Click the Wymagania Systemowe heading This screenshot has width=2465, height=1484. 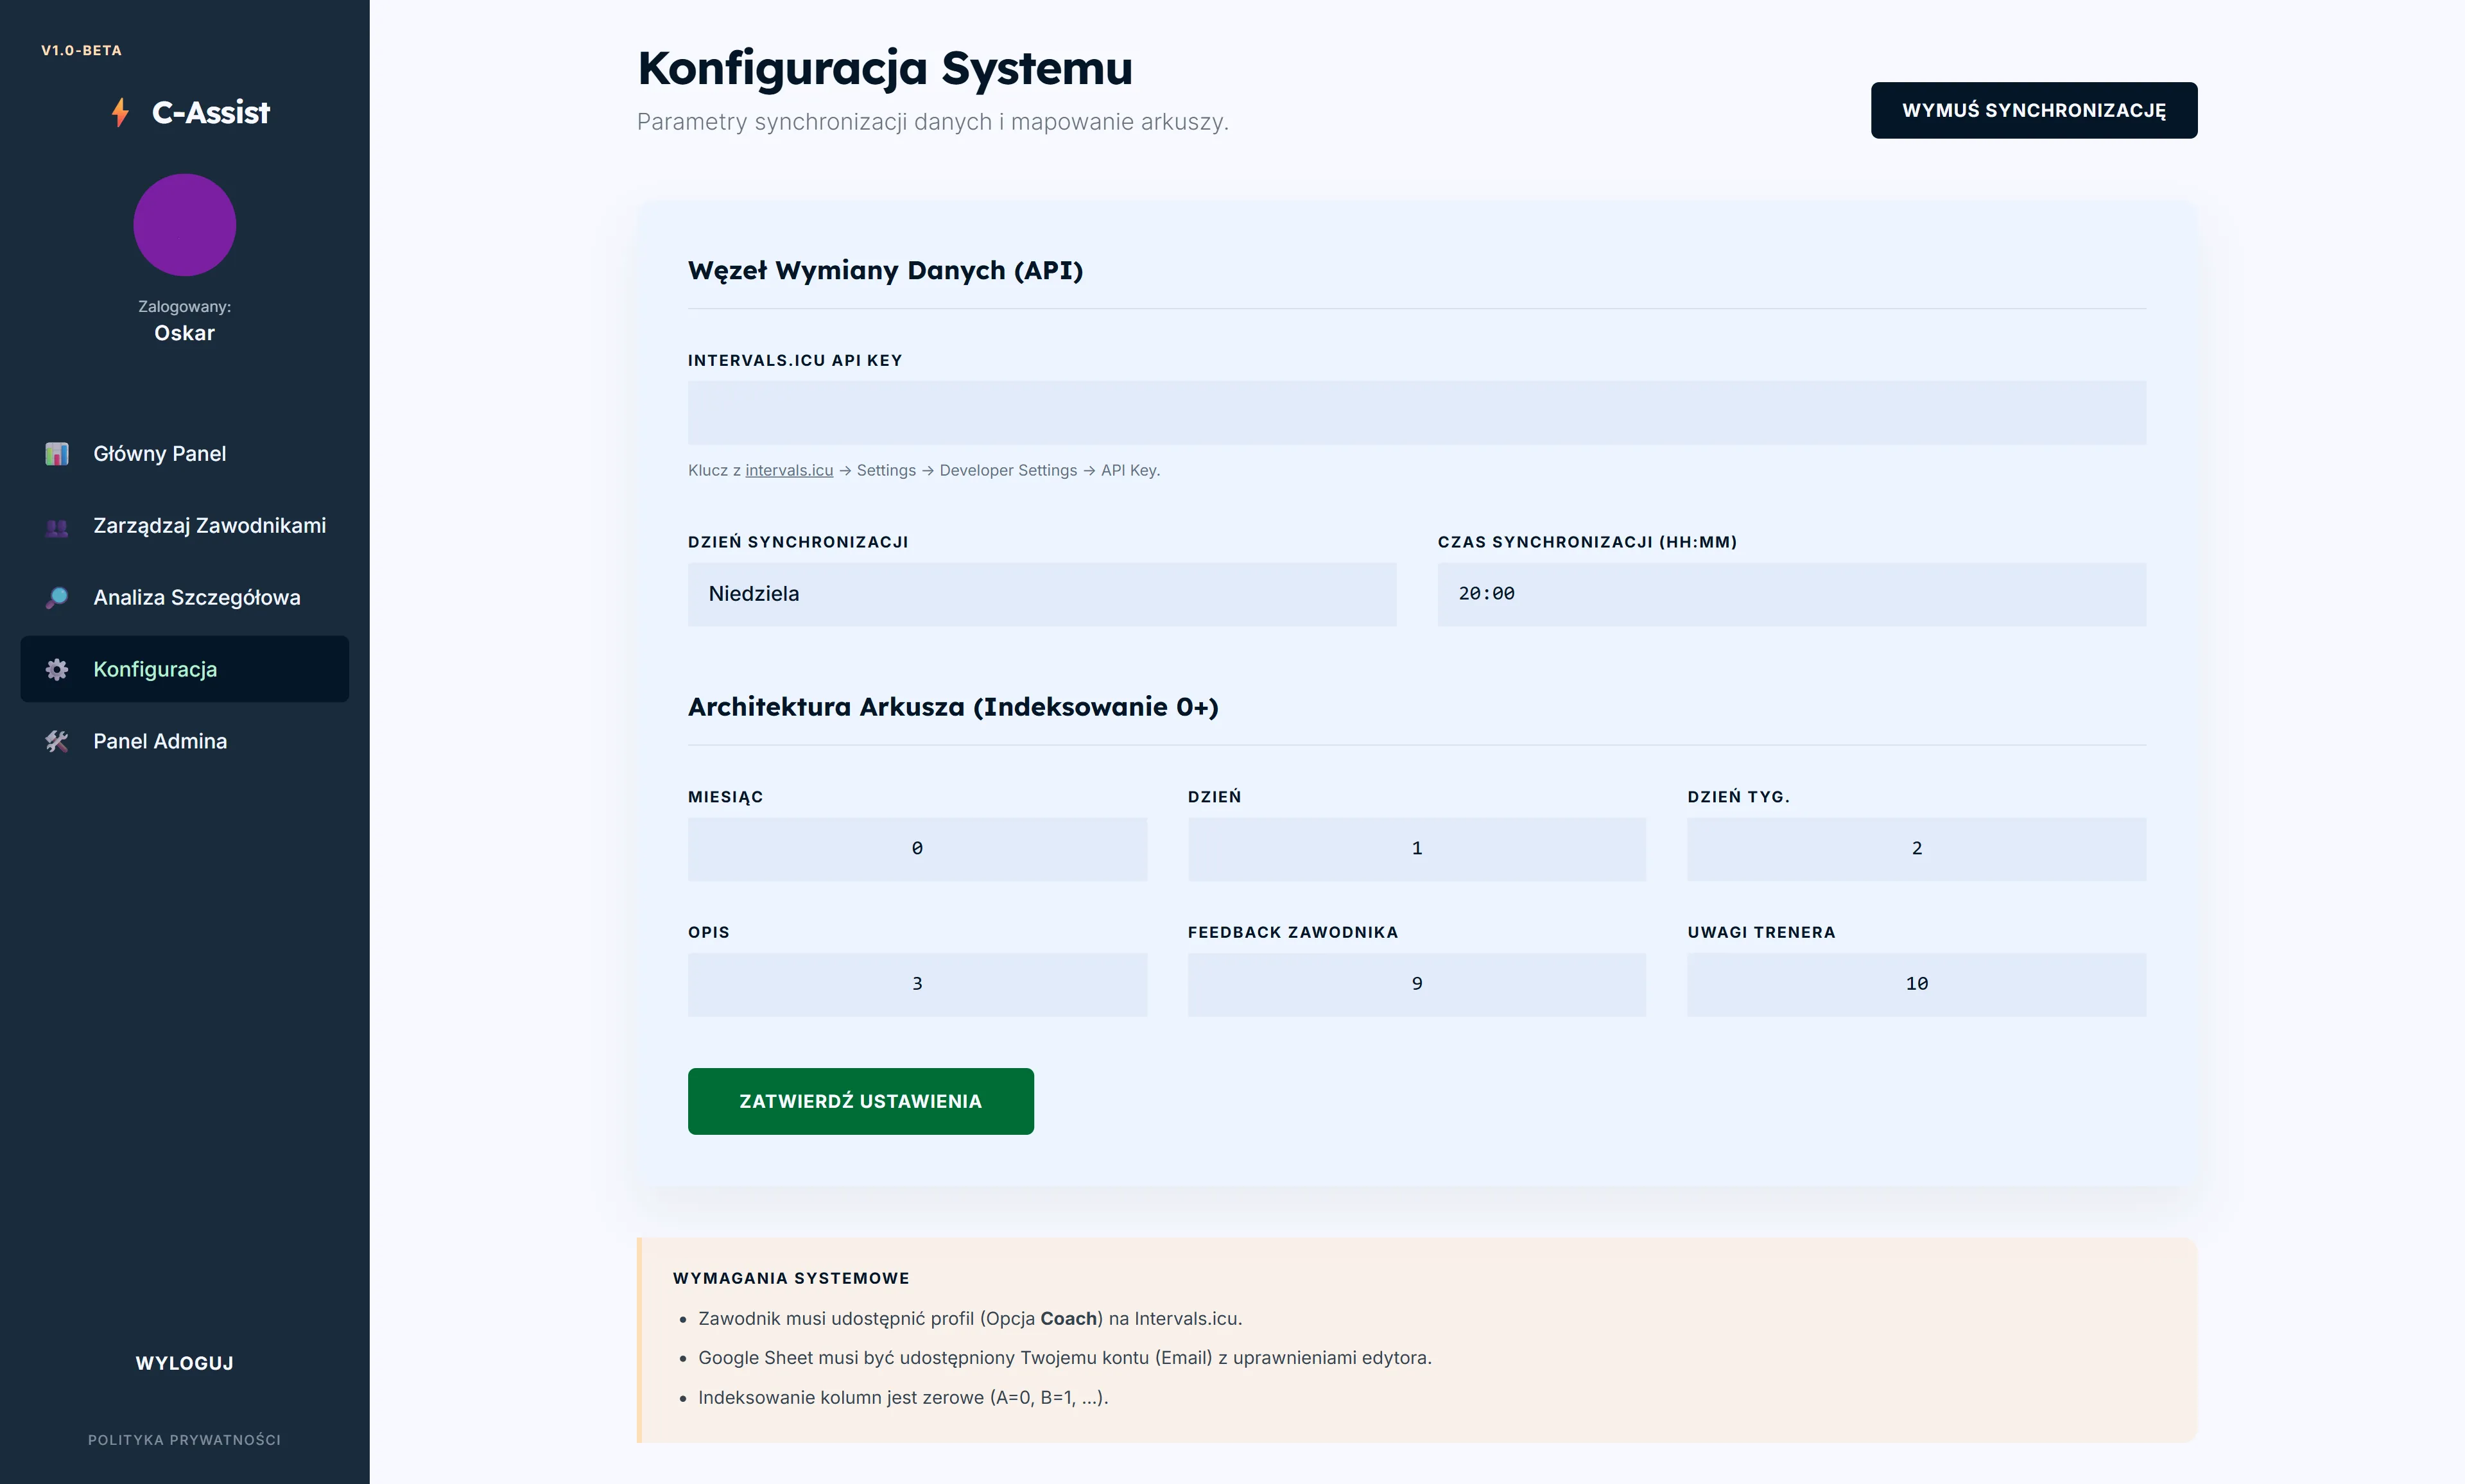(791, 1278)
